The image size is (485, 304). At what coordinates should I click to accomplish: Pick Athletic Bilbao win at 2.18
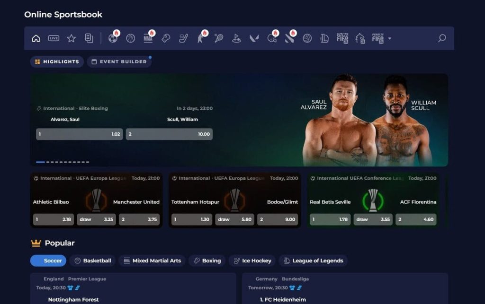tap(54, 219)
